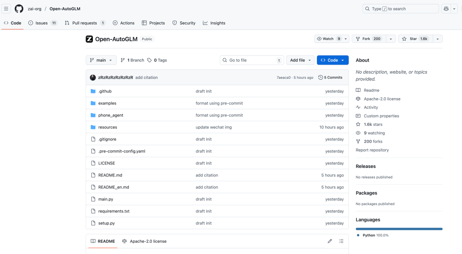Expand the green Code dropdown button

[332, 60]
